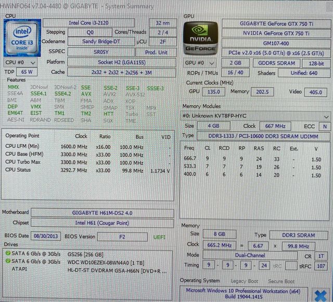Click the GM107-400 GPU chip field
This screenshot has height=302, width=333.
click(276, 43)
